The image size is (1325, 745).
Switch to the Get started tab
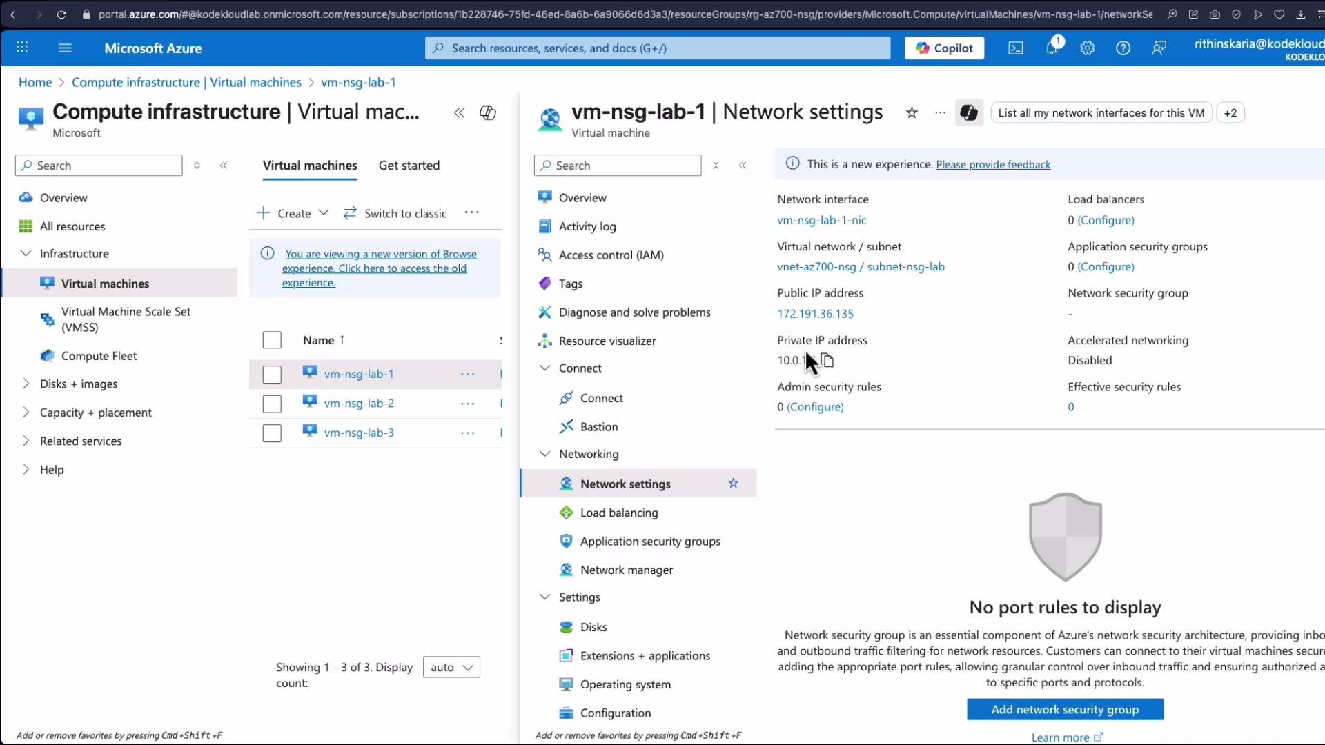tap(409, 166)
